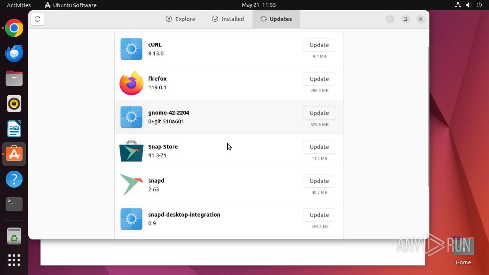The image size is (489, 275).
Task: Update the Snap Store
Action: point(319,147)
